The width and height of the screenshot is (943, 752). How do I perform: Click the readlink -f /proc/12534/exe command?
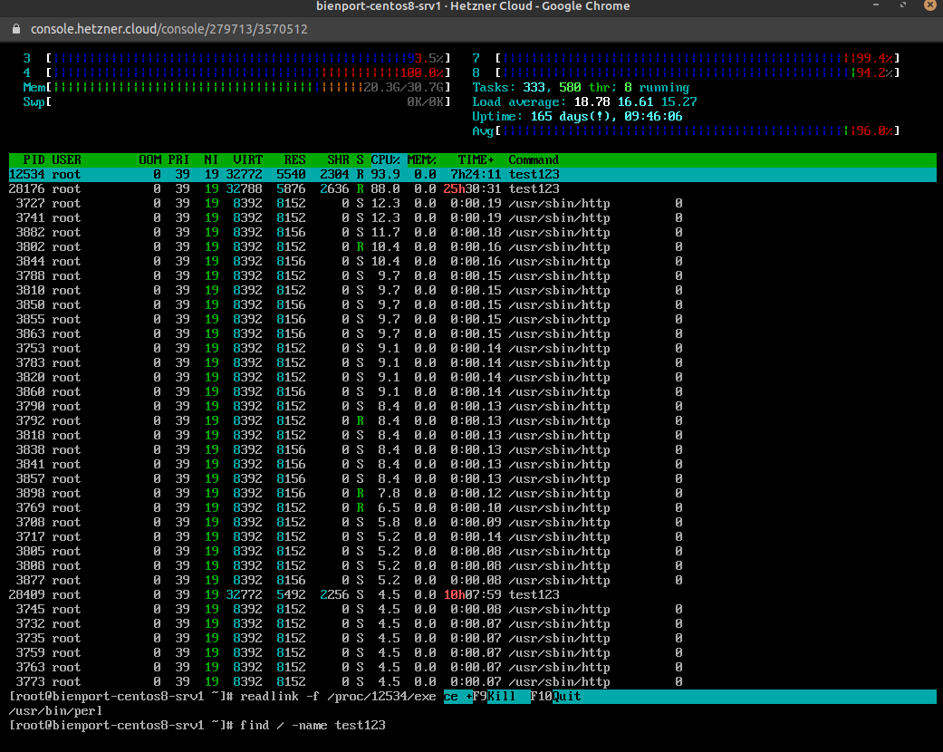pos(338,697)
